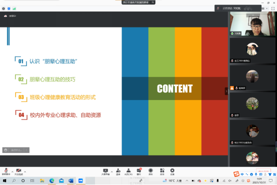Toggle full screen mode icon
The height and width of the screenshot is (185, 277).
[273, 8]
